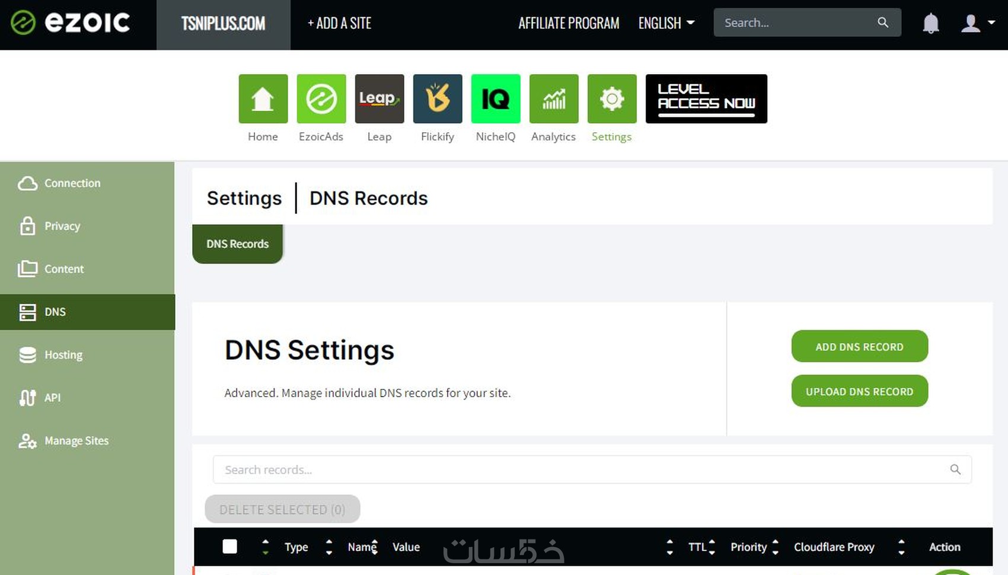The width and height of the screenshot is (1008, 575).
Task: Click + Add a Site
Action: click(x=339, y=23)
